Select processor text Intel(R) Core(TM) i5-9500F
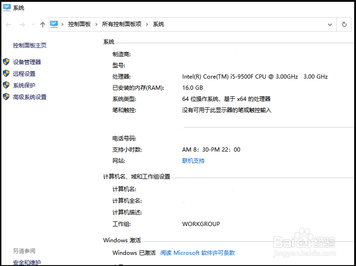Screen dimensions: 356x266 tap(218, 77)
